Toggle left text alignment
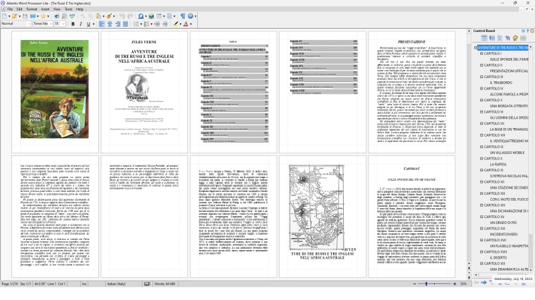Image resolution: width=535 pixels, height=300 pixels. point(102,24)
